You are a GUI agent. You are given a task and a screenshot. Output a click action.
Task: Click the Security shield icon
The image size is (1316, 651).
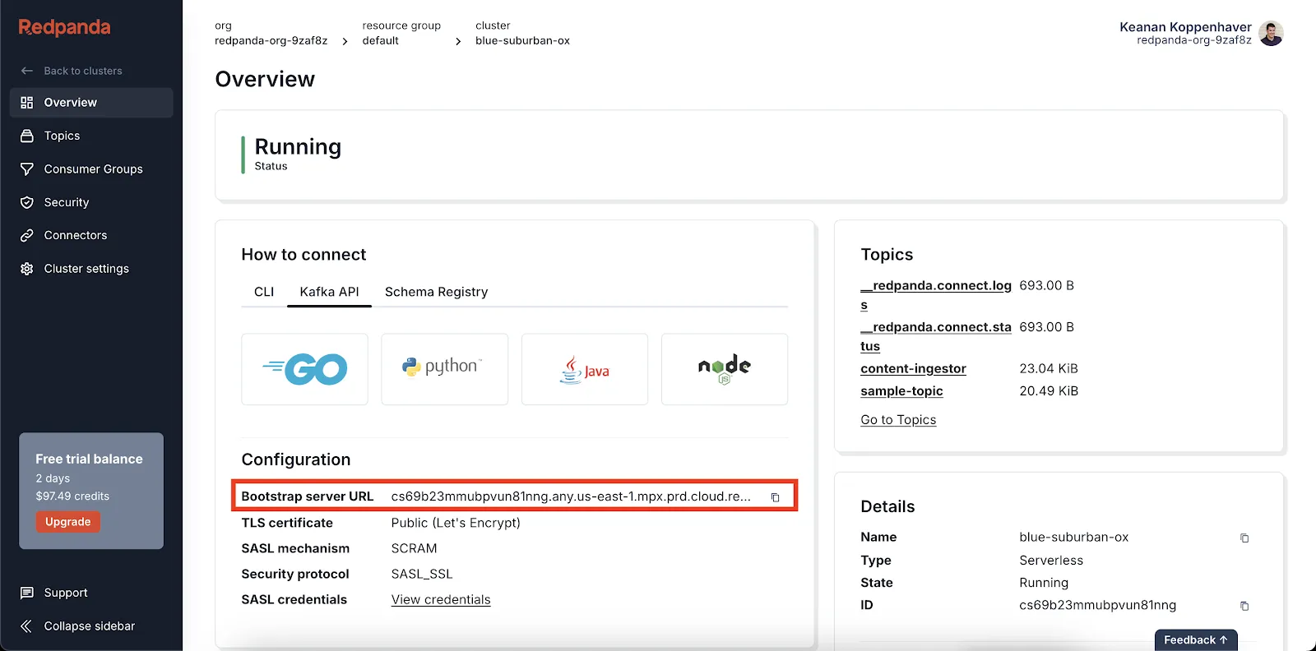(27, 202)
